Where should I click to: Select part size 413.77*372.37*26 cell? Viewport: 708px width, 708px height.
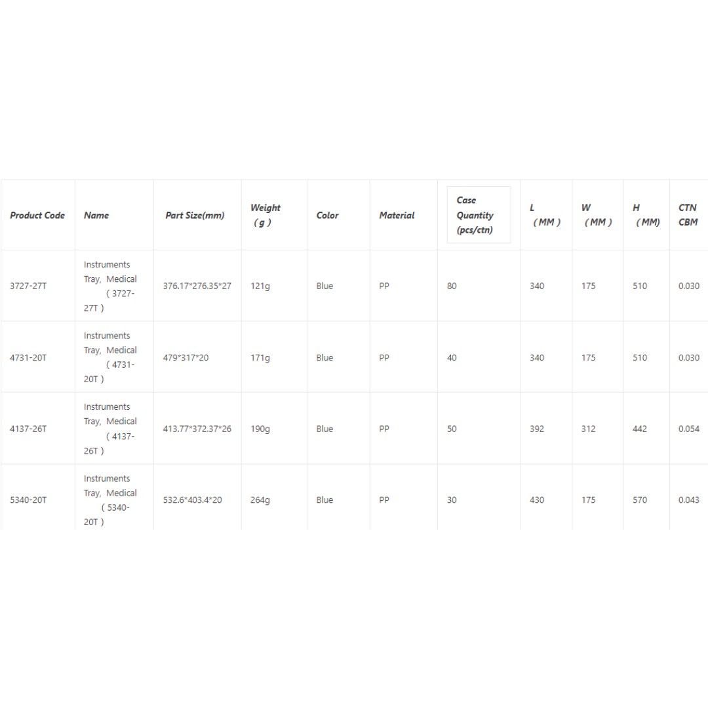coord(197,429)
